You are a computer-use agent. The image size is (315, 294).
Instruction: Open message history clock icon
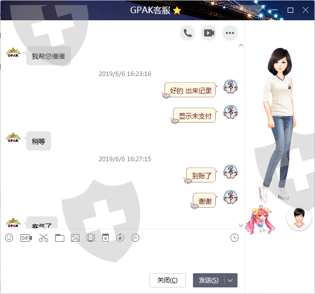[x=234, y=238]
